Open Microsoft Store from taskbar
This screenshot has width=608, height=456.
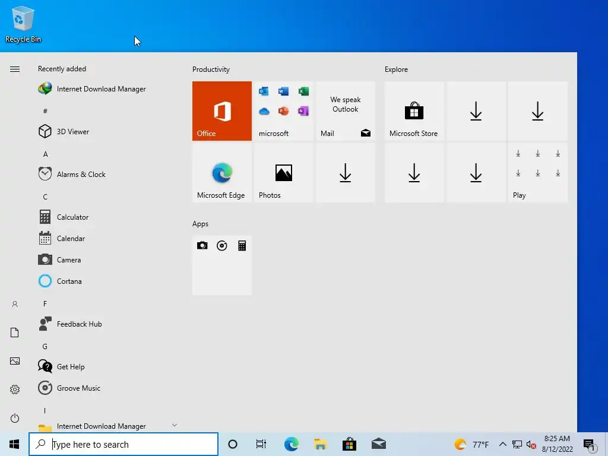pyautogui.click(x=349, y=444)
